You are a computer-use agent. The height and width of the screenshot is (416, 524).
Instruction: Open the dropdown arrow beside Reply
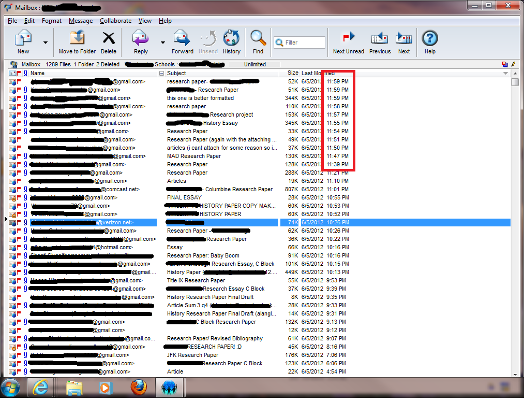162,42
